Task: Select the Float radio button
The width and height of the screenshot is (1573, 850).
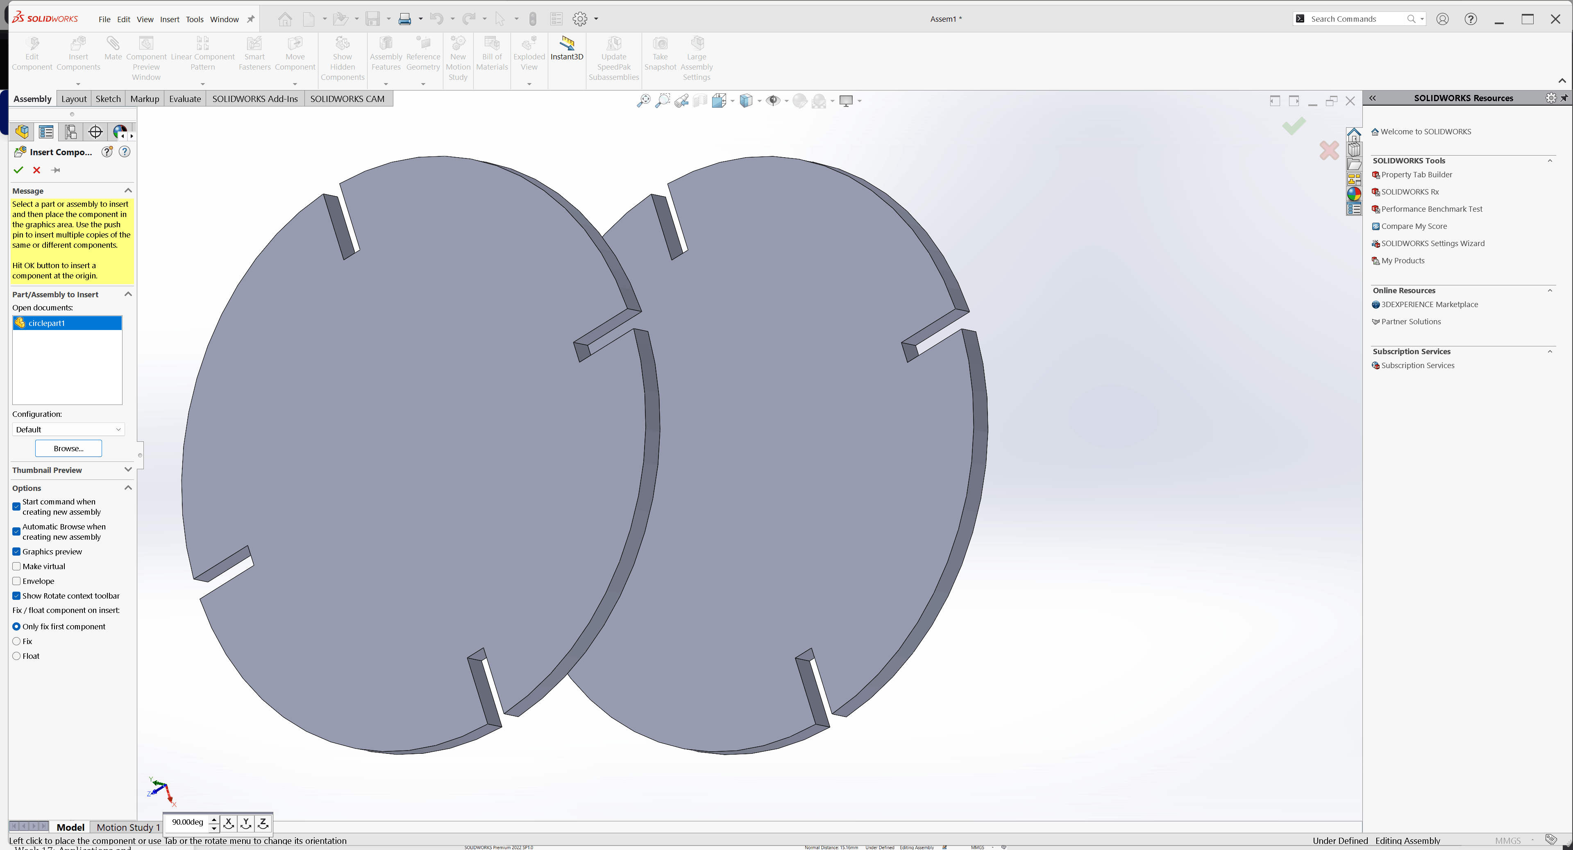Action: 16,656
